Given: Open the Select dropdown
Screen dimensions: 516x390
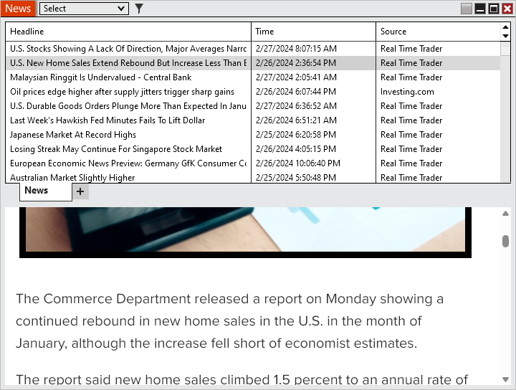Looking at the screenshot, I should point(84,9).
